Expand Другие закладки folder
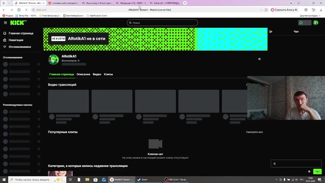Screen dimensions: 325x183 (x=310, y=16)
